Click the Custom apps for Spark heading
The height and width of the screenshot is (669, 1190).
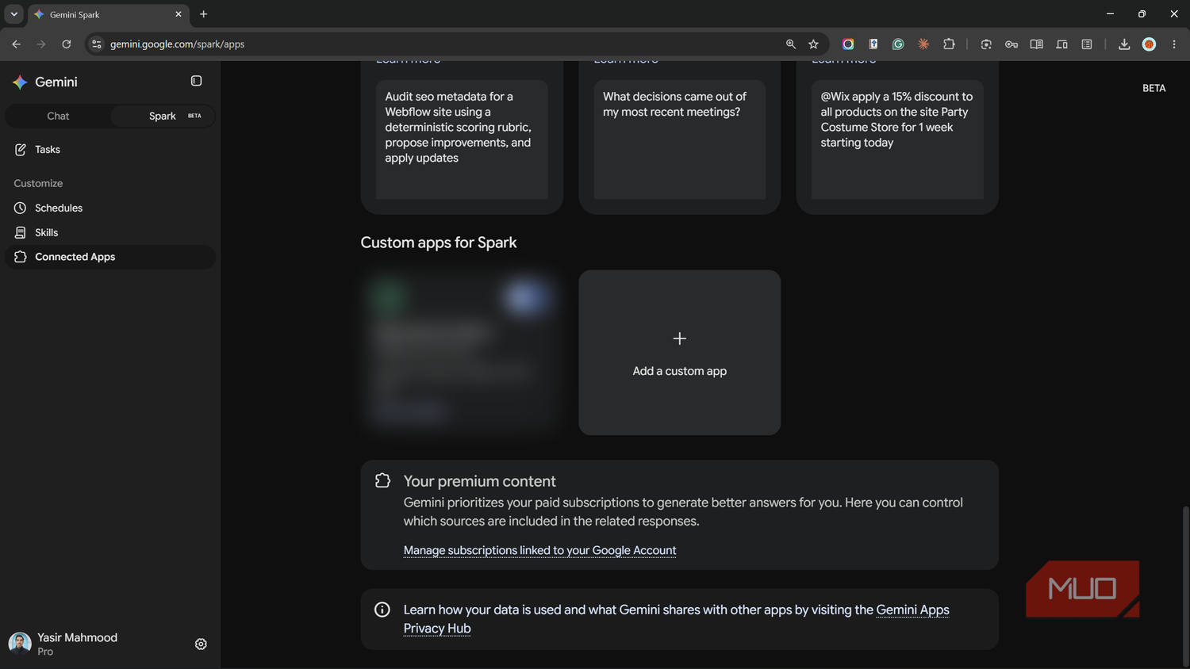439,243
